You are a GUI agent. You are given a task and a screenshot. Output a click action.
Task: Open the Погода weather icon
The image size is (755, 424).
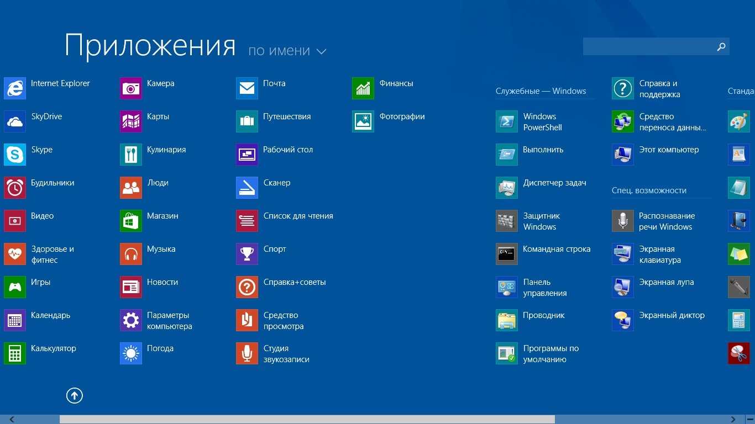click(x=131, y=353)
